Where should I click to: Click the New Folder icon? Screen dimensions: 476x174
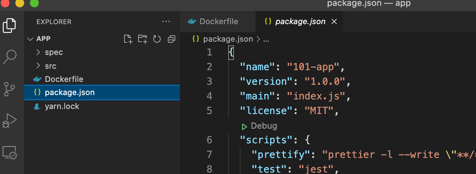click(x=142, y=39)
